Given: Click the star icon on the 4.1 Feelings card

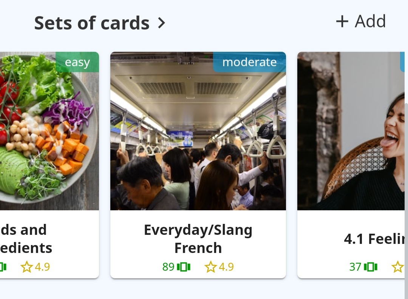Looking at the screenshot, I should (x=399, y=267).
